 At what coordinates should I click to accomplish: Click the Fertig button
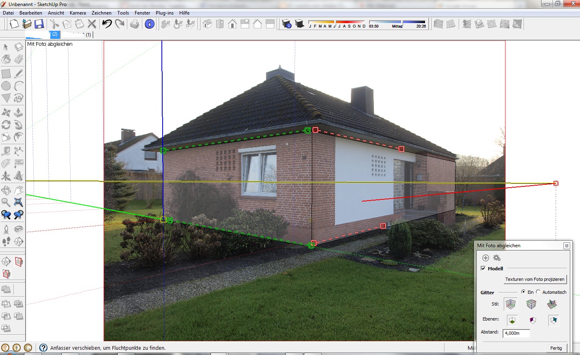pyautogui.click(x=556, y=348)
